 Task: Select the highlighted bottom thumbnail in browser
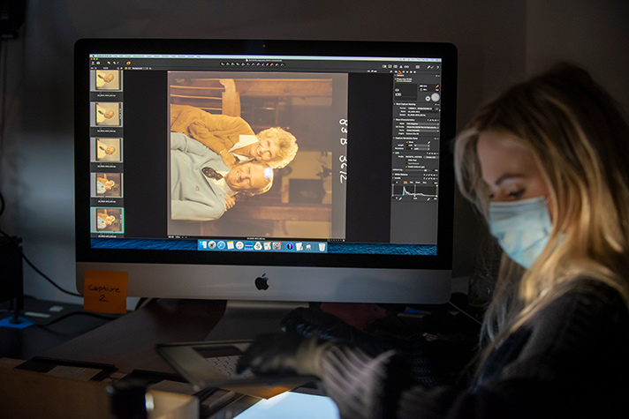coord(109,220)
